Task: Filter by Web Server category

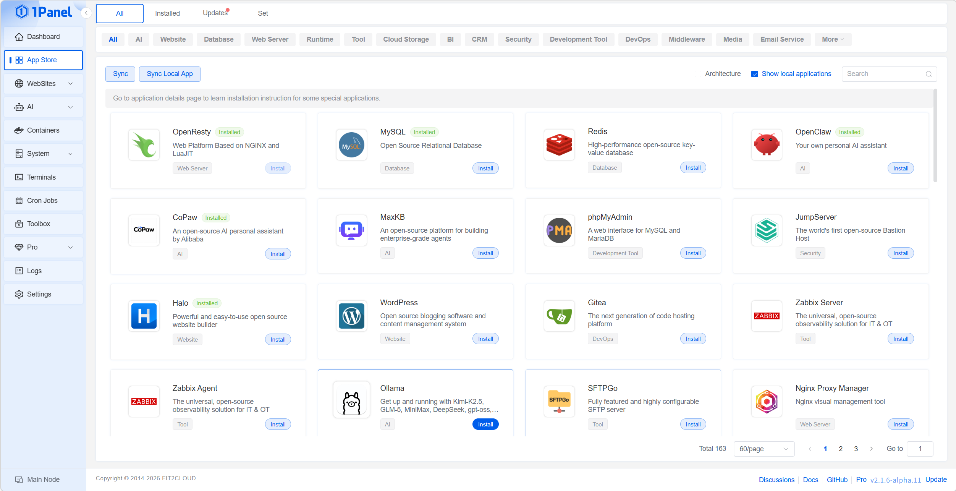Action: [x=270, y=39]
